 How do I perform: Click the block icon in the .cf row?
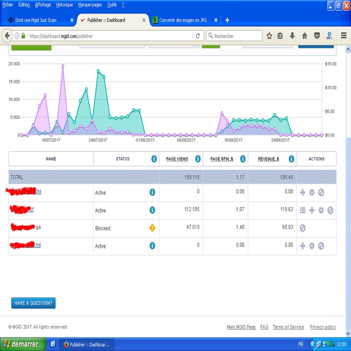(330, 210)
